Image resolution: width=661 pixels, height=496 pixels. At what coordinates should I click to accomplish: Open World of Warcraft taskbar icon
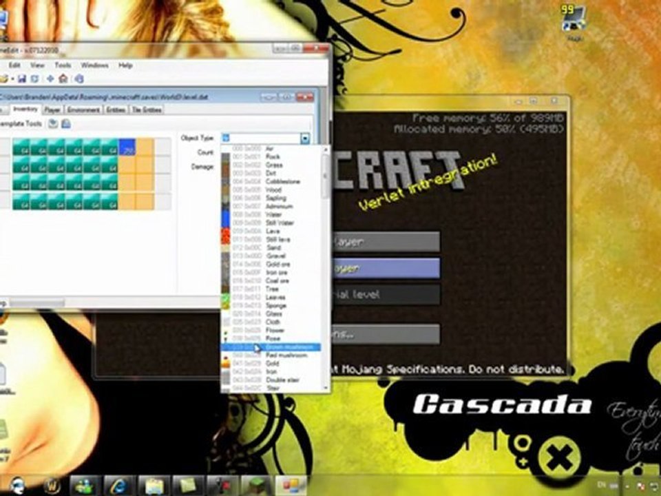click(52, 486)
